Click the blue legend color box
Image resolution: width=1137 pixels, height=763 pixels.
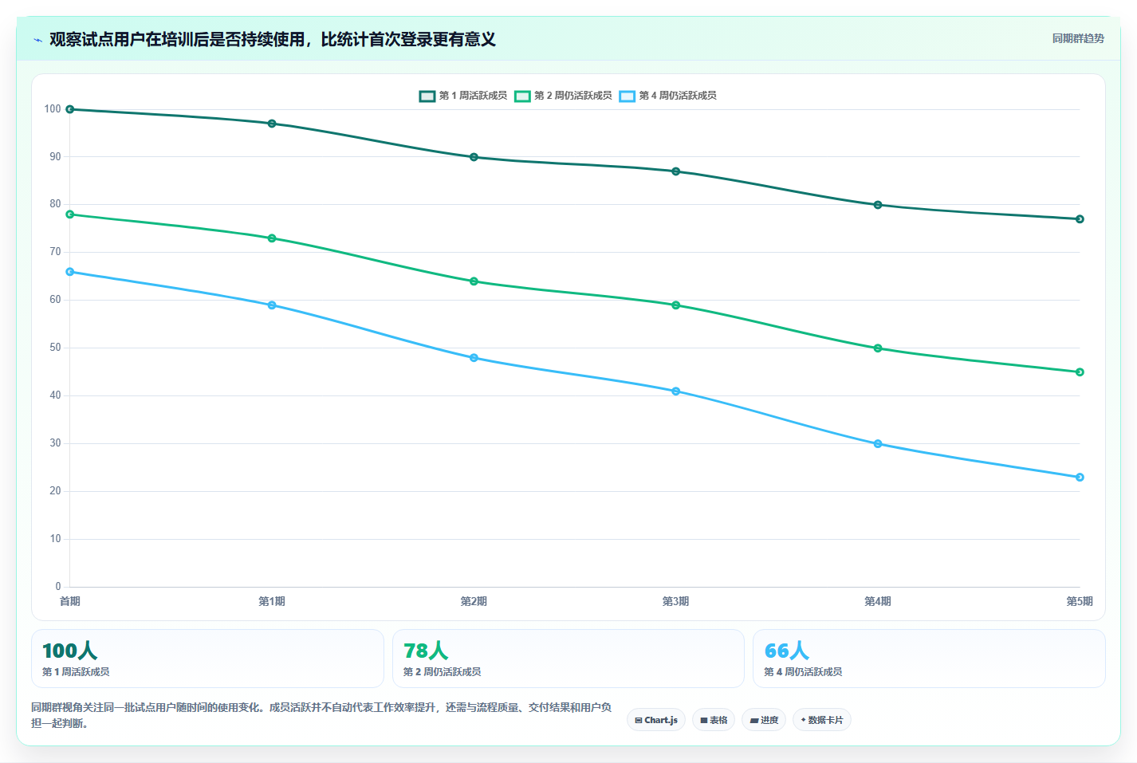[x=628, y=96]
